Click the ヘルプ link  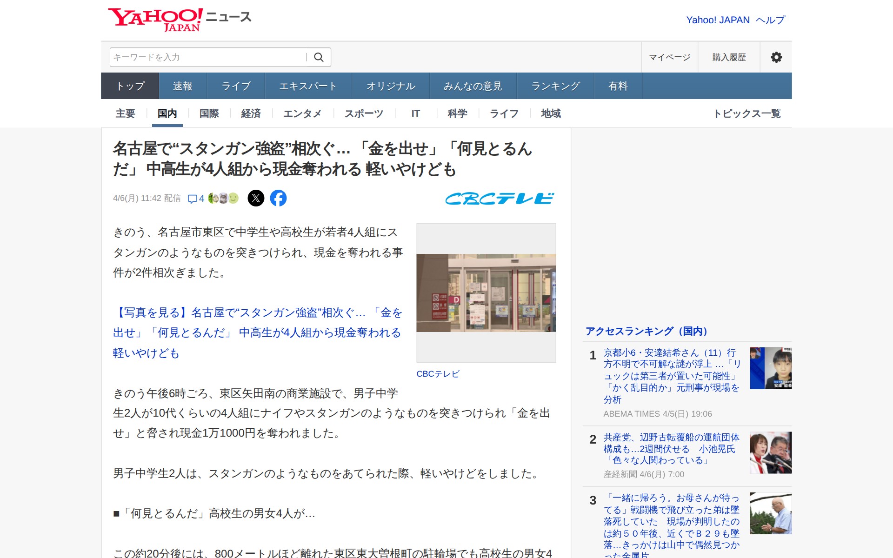[x=770, y=20]
